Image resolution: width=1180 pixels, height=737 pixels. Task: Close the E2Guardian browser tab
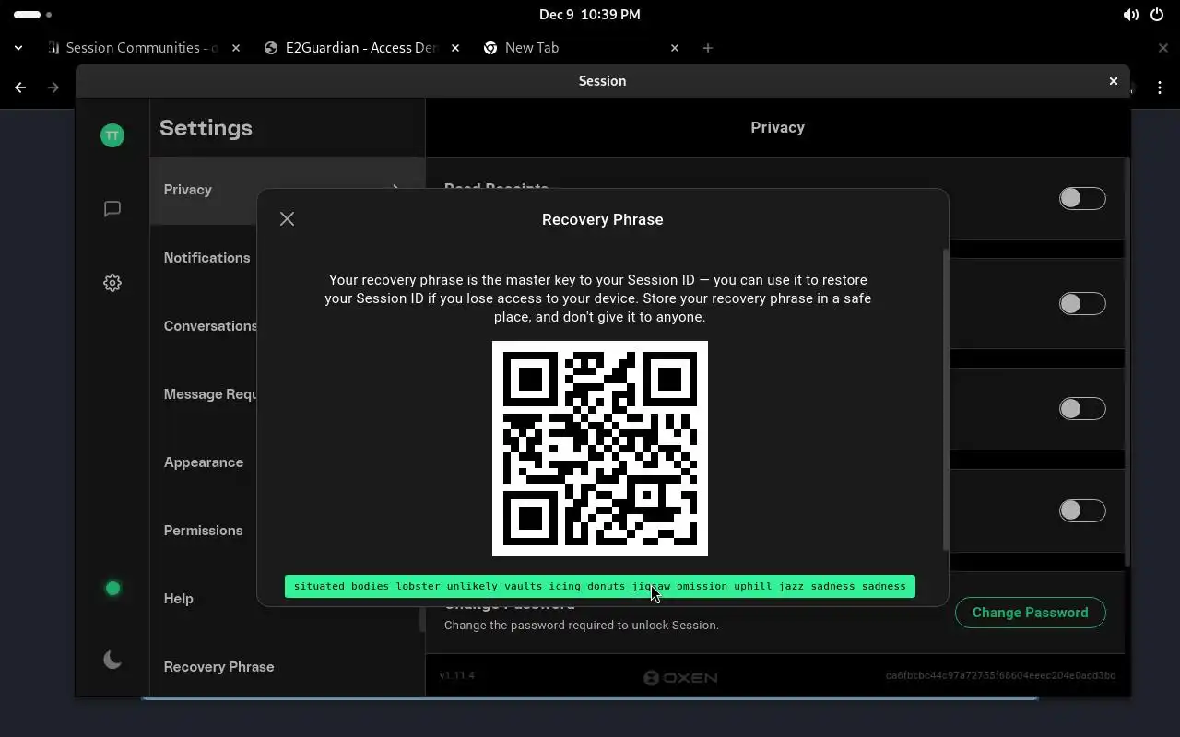coord(455,48)
